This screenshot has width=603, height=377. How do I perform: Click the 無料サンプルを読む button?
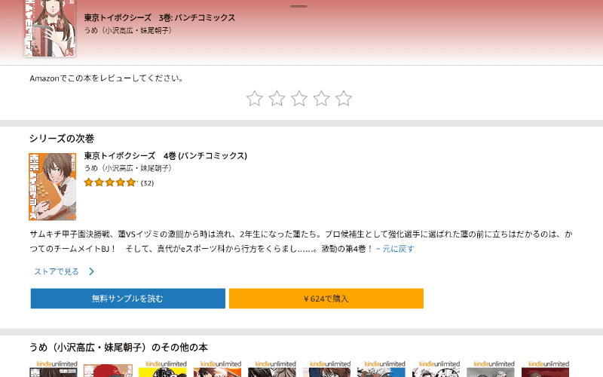pyautogui.click(x=127, y=299)
